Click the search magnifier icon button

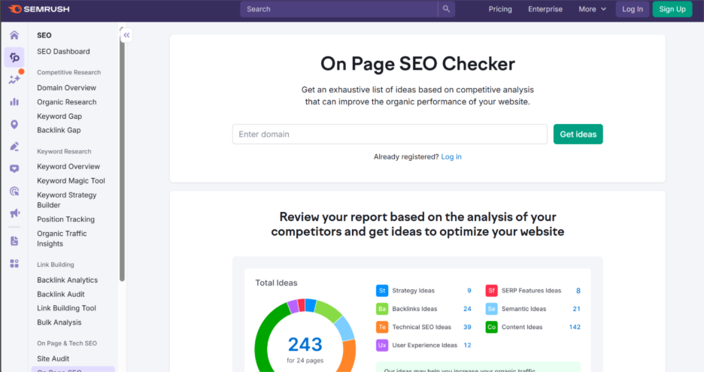point(447,9)
